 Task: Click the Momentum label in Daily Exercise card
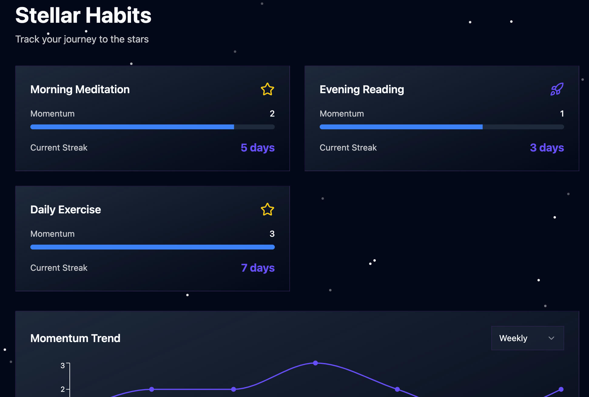52,234
